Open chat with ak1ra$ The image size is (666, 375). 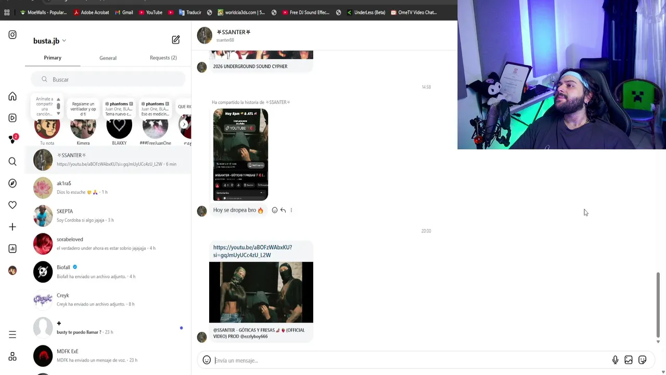108,187
